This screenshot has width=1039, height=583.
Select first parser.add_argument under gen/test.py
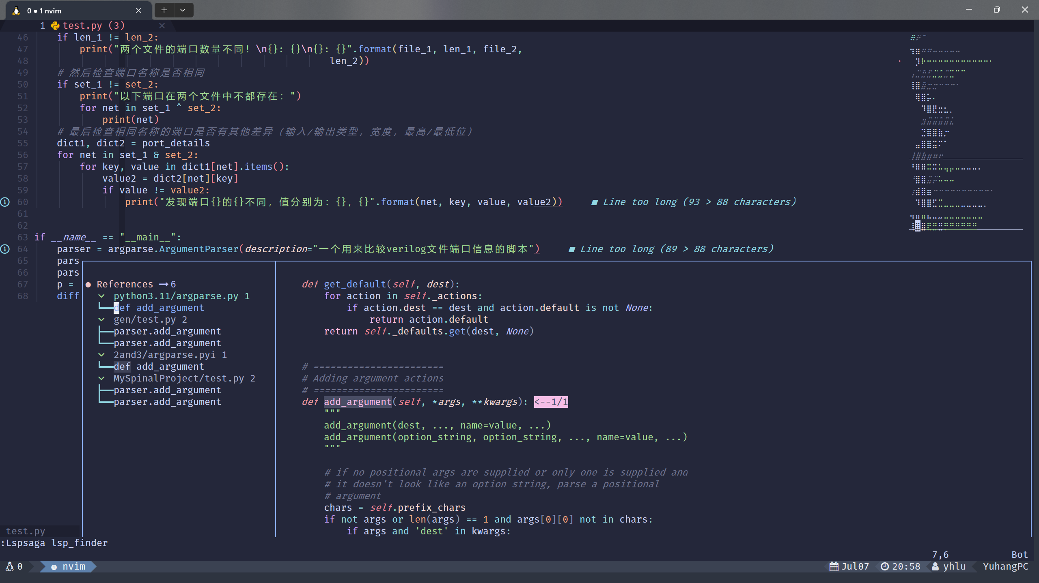click(x=167, y=331)
